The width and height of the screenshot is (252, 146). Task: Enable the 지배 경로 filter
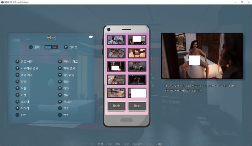coord(60,68)
